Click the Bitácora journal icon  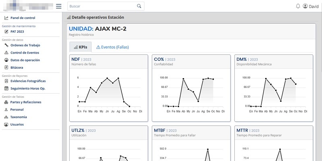point(6,68)
